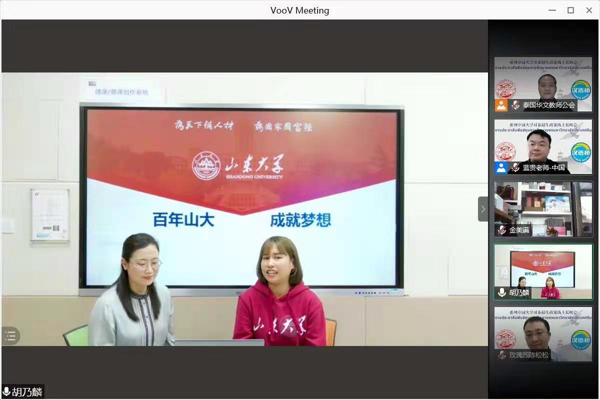Select 金美满 participant video tile
The width and height of the screenshot is (600, 400).
[x=543, y=209]
